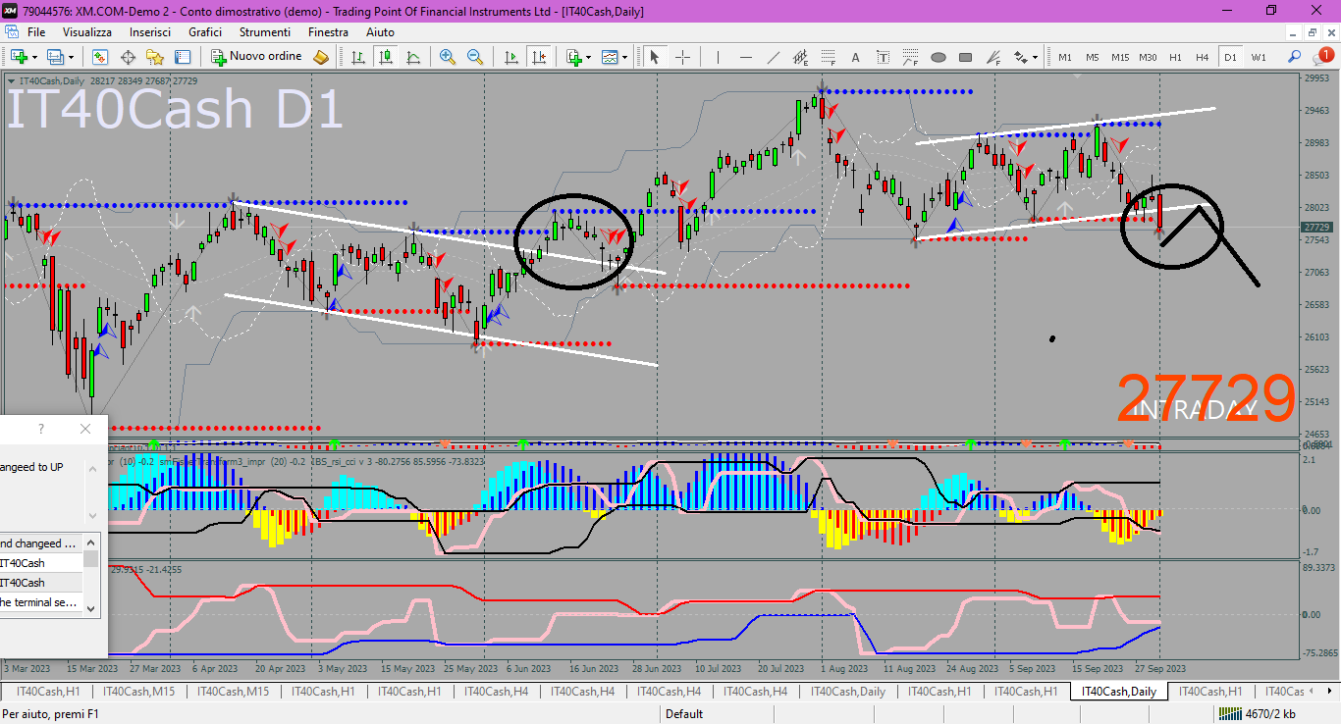Select the Fibonacci retracement tool
1341x724 pixels.
tap(828, 57)
